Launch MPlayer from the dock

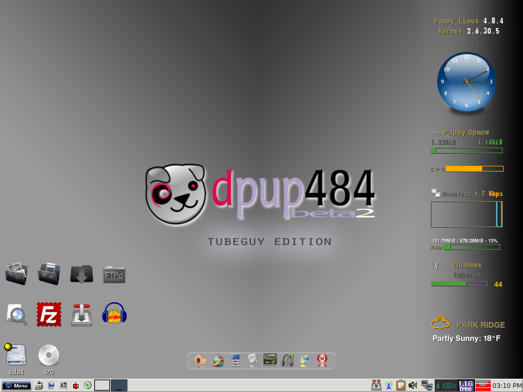tap(270, 359)
